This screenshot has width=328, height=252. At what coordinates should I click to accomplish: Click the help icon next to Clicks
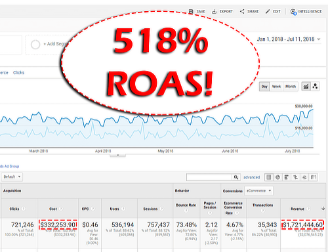(24, 209)
